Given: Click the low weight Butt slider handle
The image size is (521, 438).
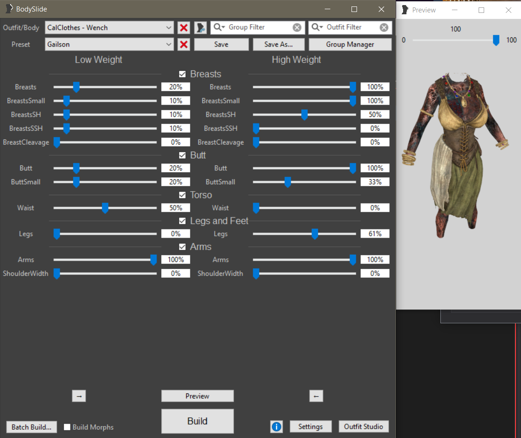Looking at the screenshot, I should tap(76, 168).
